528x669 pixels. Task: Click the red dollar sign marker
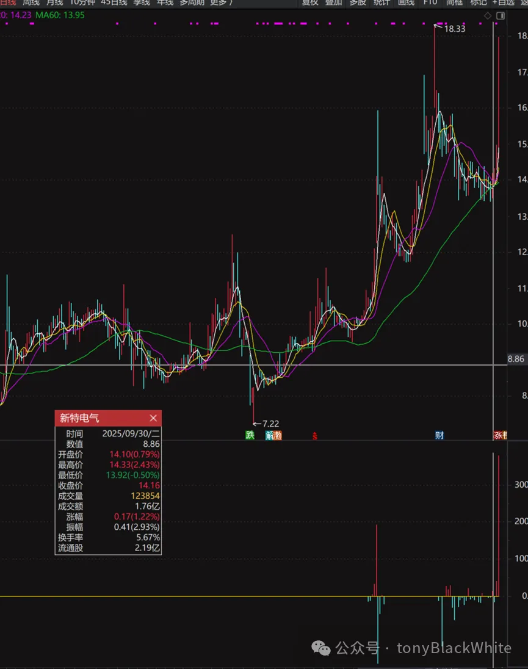pos(315,435)
